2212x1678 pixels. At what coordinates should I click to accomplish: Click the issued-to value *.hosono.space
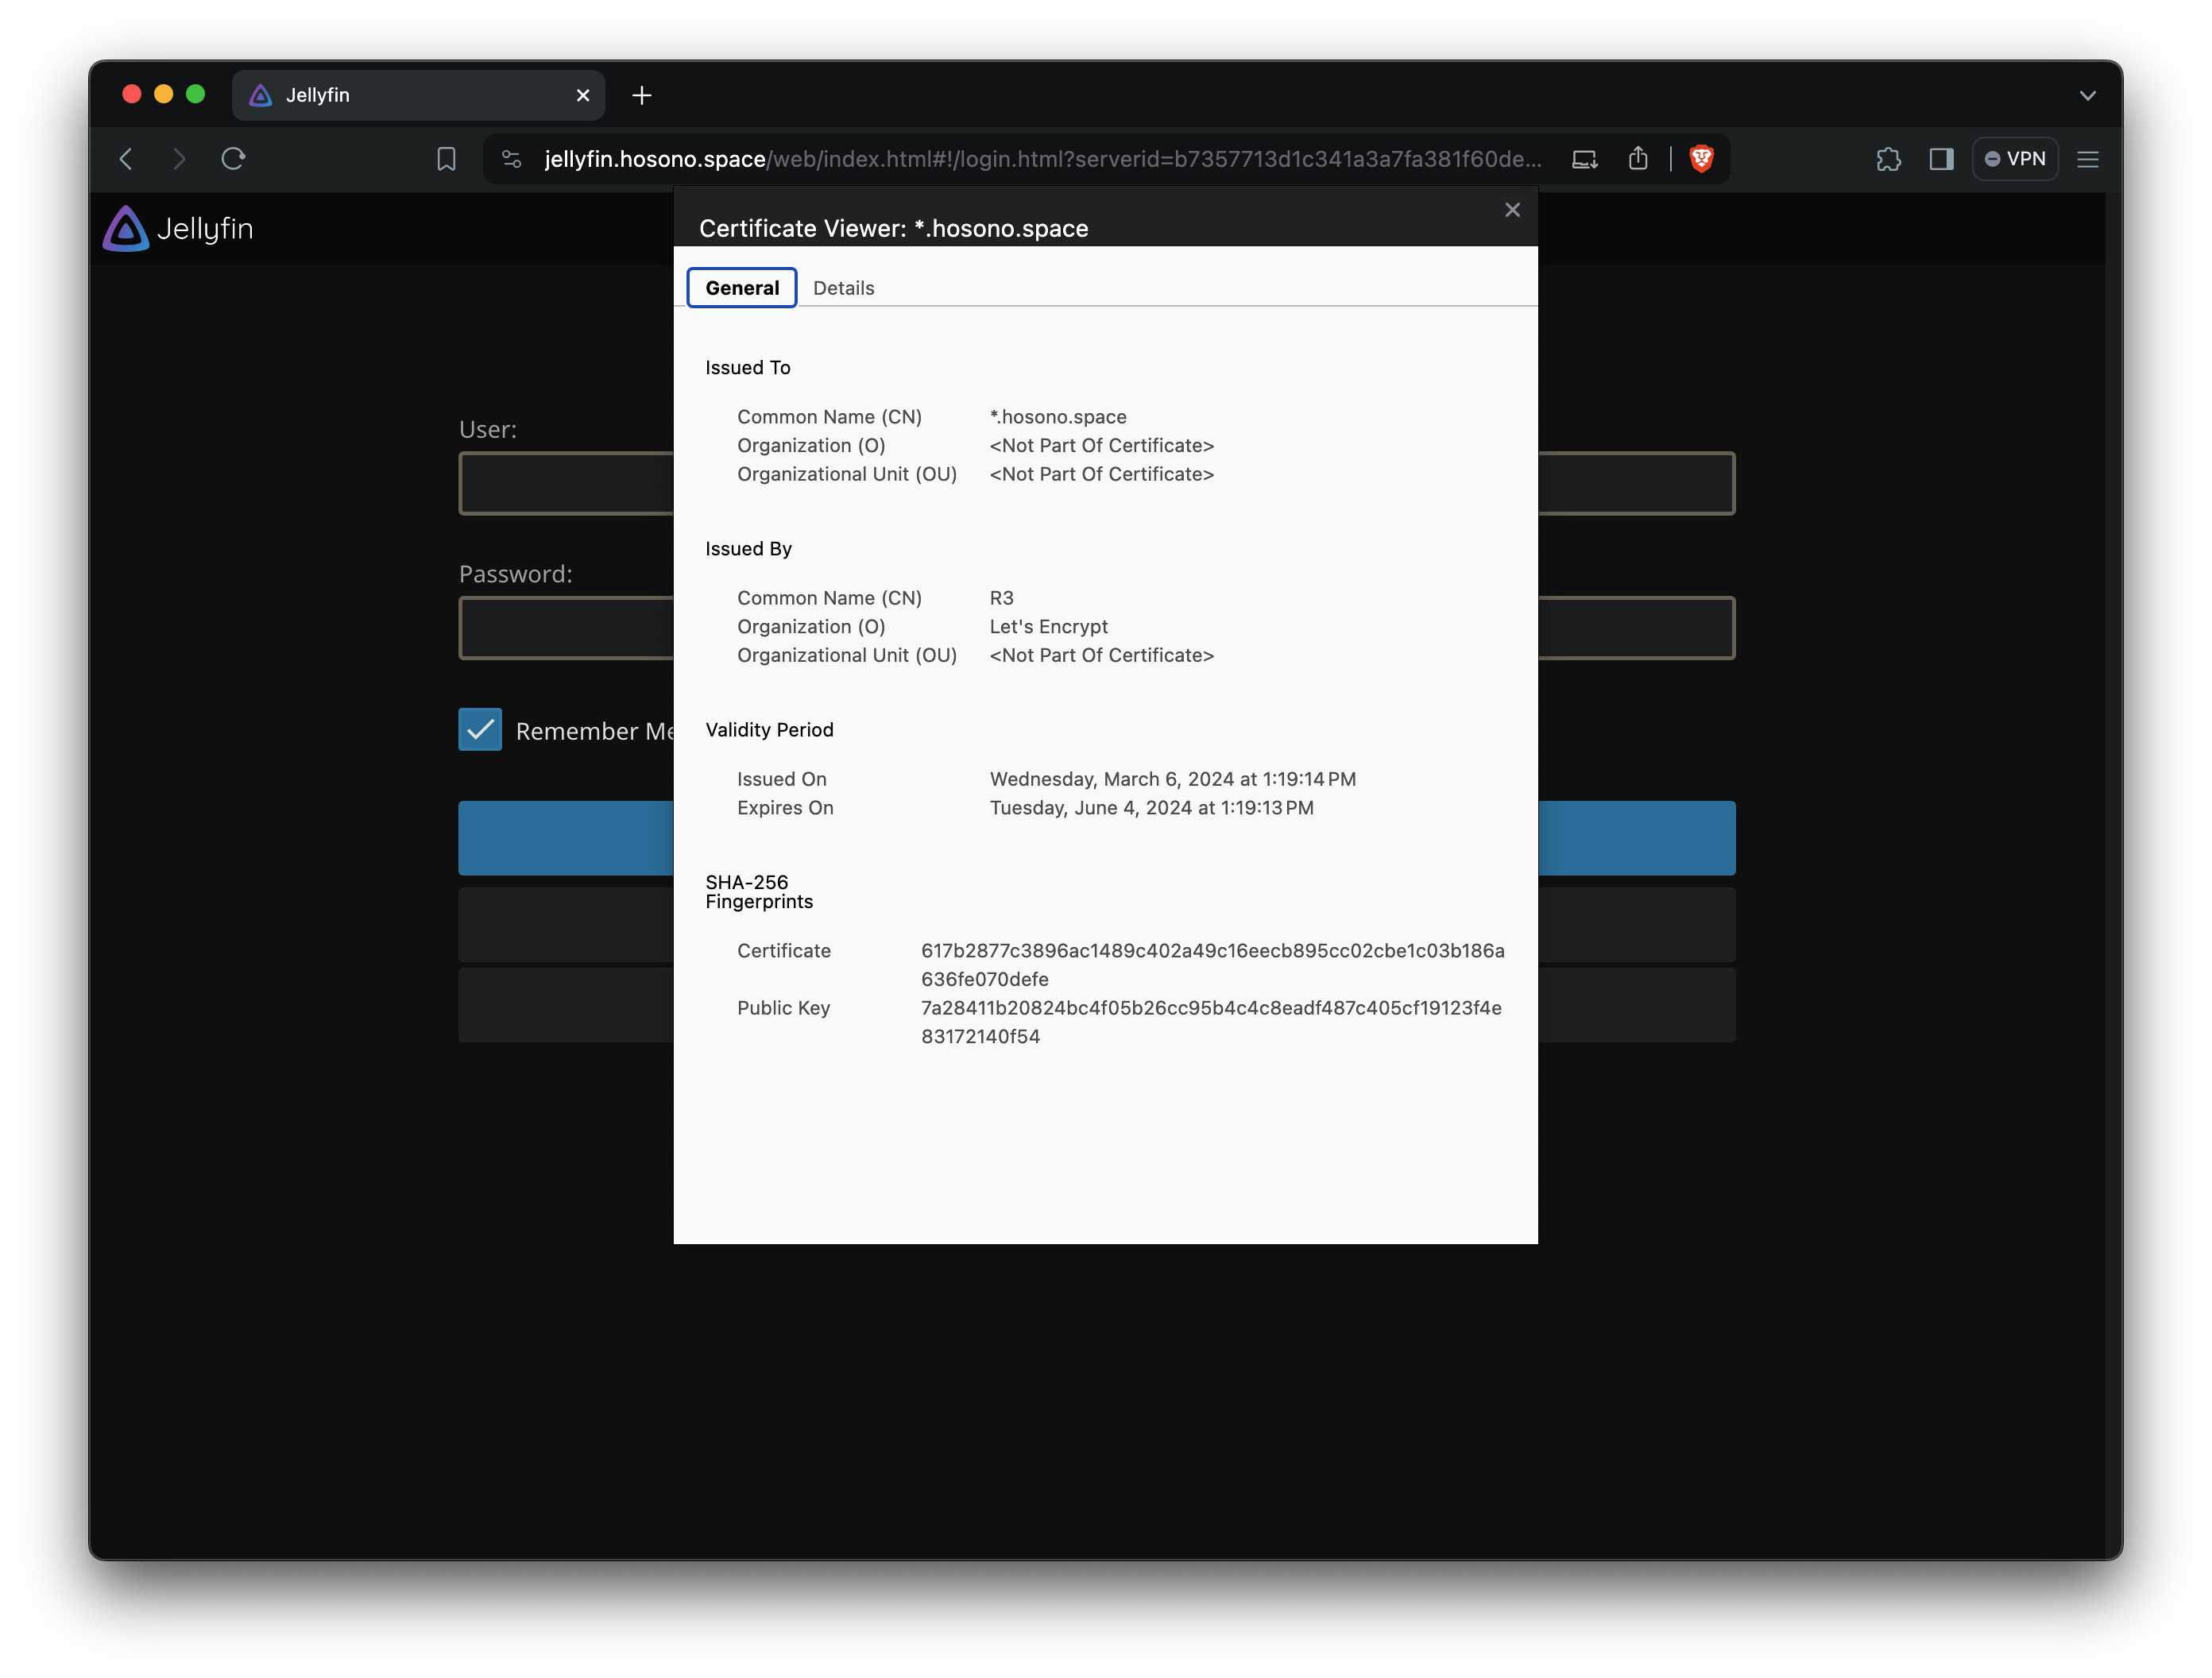[x=1058, y=417]
